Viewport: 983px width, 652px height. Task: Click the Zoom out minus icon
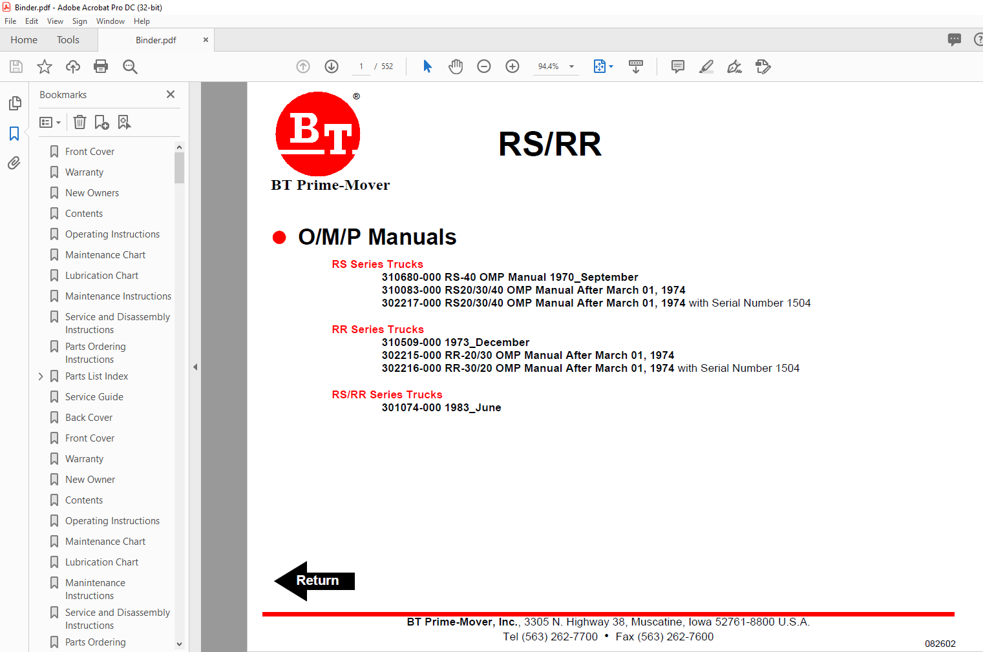[484, 66]
